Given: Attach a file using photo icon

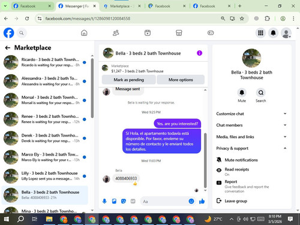Looking at the screenshot, I should coord(114,201).
